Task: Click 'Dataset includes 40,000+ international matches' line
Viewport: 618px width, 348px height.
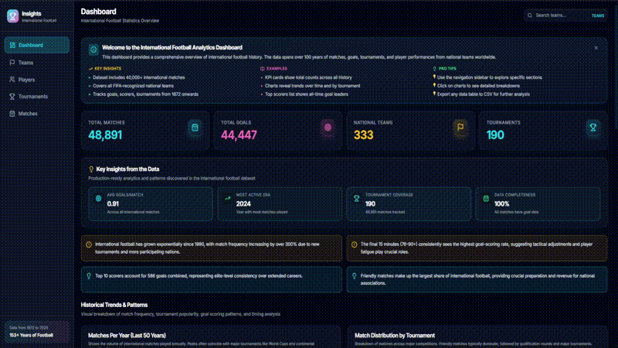Action: [139, 78]
